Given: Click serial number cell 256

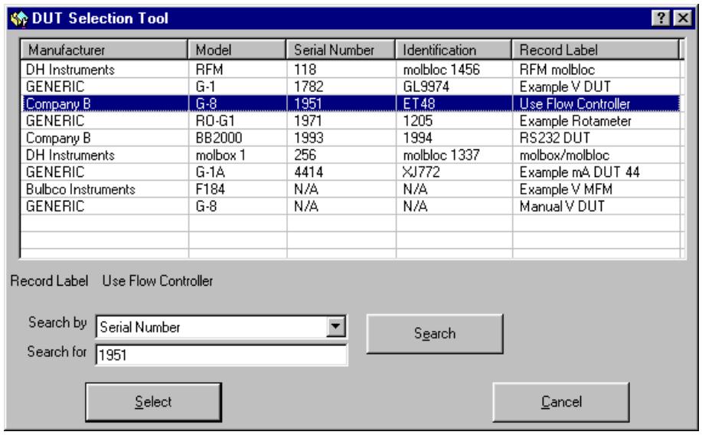Looking at the screenshot, I should [x=341, y=155].
